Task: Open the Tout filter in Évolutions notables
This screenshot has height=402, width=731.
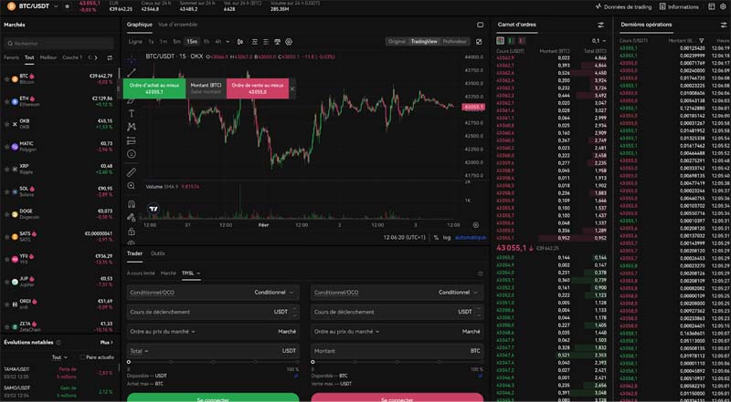Action: point(59,357)
